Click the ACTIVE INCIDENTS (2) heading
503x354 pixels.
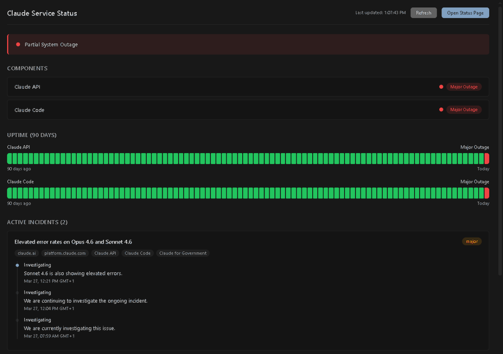tap(37, 222)
